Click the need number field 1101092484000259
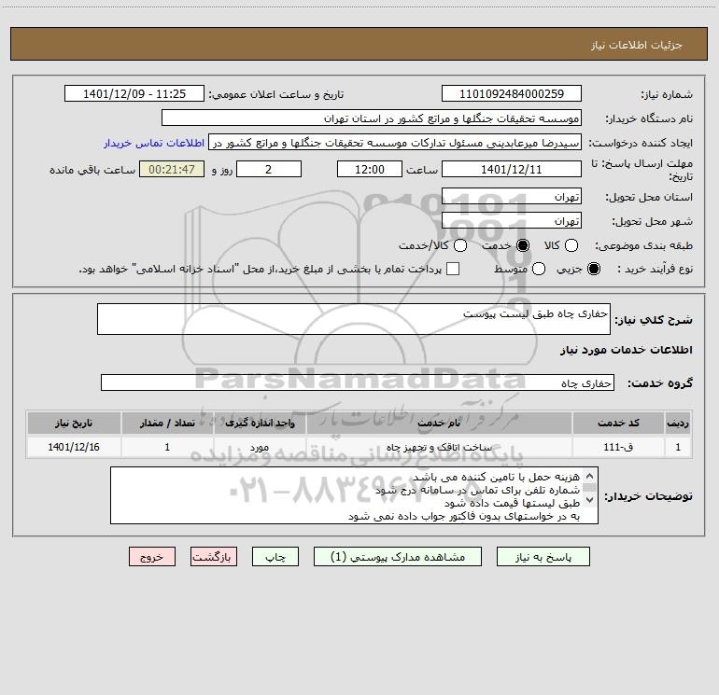The height and width of the screenshot is (695, 719). [512, 94]
